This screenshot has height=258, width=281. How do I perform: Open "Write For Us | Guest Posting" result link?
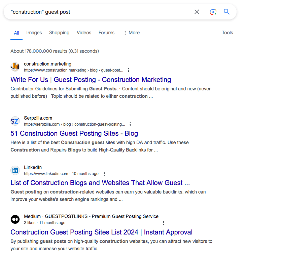91,80
